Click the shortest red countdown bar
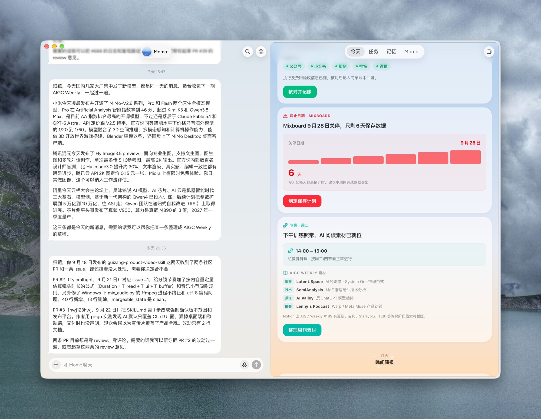The image size is (541, 419). [x=303, y=162]
